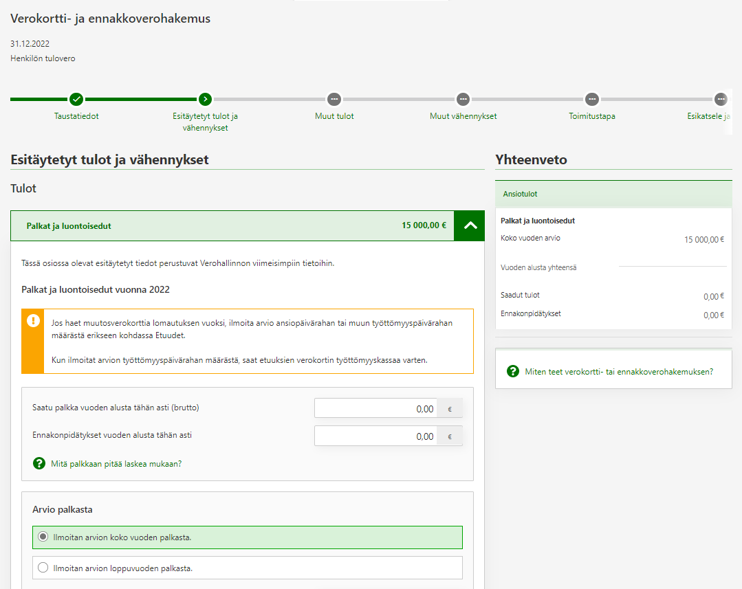Select 'Ilmoitan arvion loppuvuoden palkasta' radio
Screen dimensions: 742x589
pyautogui.click(x=43, y=568)
